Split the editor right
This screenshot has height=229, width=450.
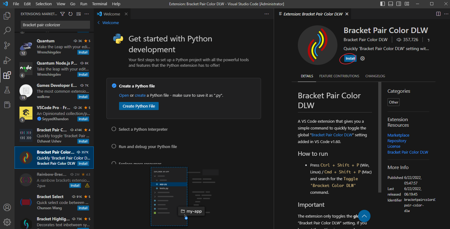click(x=438, y=14)
